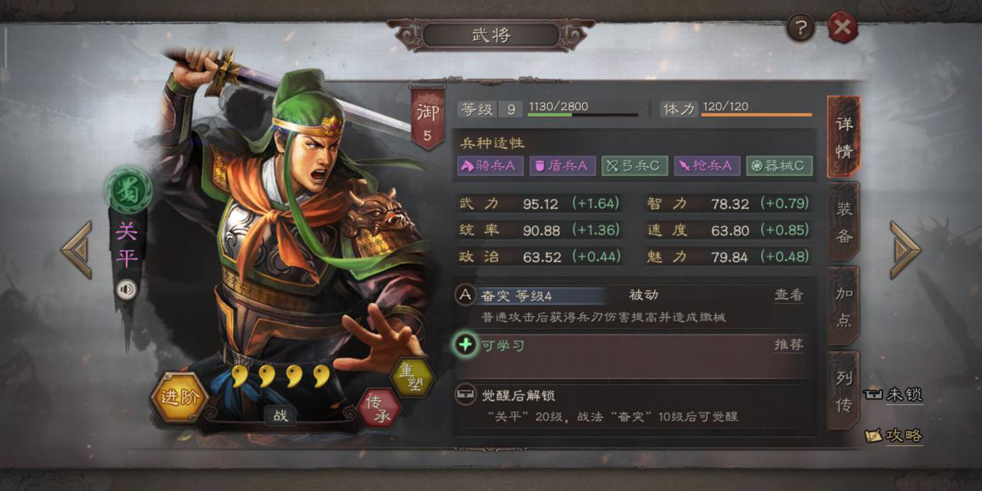The width and height of the screenshot is (982, 491).
Task: Click the level experience progress bar
Action: click(x=583, y=115)
